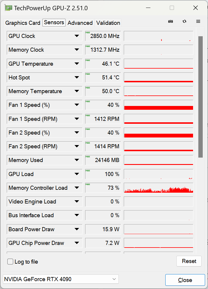This screenshot has height=289, width=208.
Task: Click the Memory Controller Load history graph
Action: [x=159, y=188]
